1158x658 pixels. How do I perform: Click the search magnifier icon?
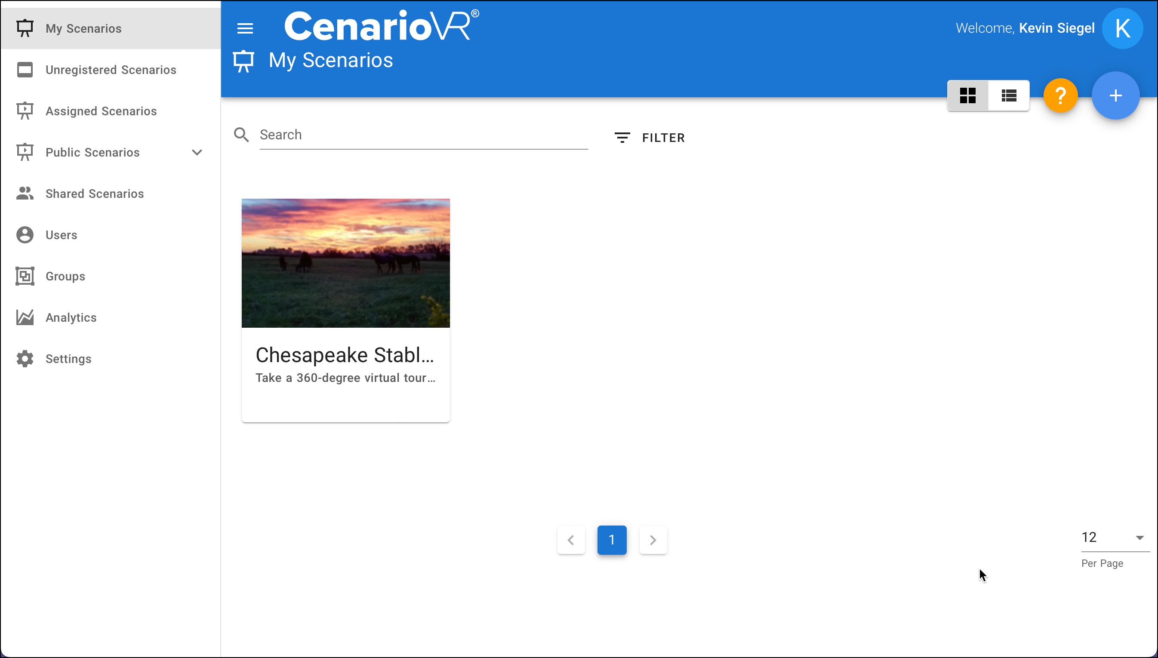pyautogui.click(x=241, y=135)
